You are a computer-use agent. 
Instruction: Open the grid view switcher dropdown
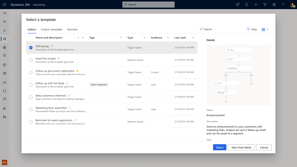[x=265, y=29]
